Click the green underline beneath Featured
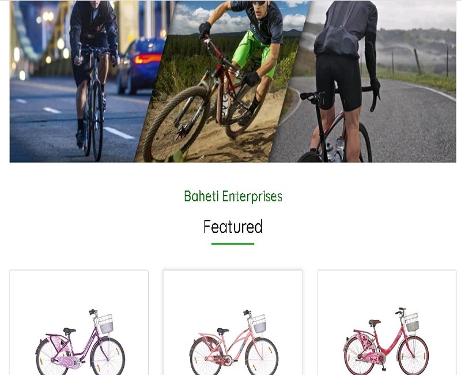The image size is (461, 375). click(233, 243)
